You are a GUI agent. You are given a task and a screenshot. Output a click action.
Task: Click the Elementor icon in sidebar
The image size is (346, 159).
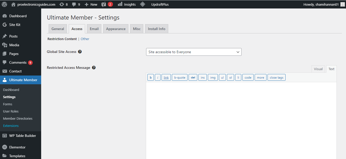point(5,147)
